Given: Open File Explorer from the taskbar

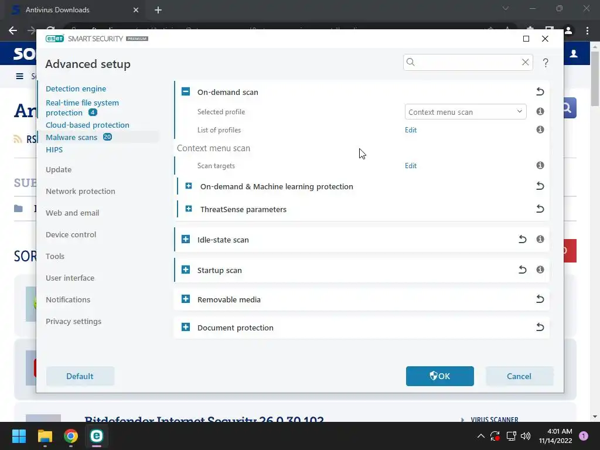Looking at the screenshot, I should click(45, 436).
